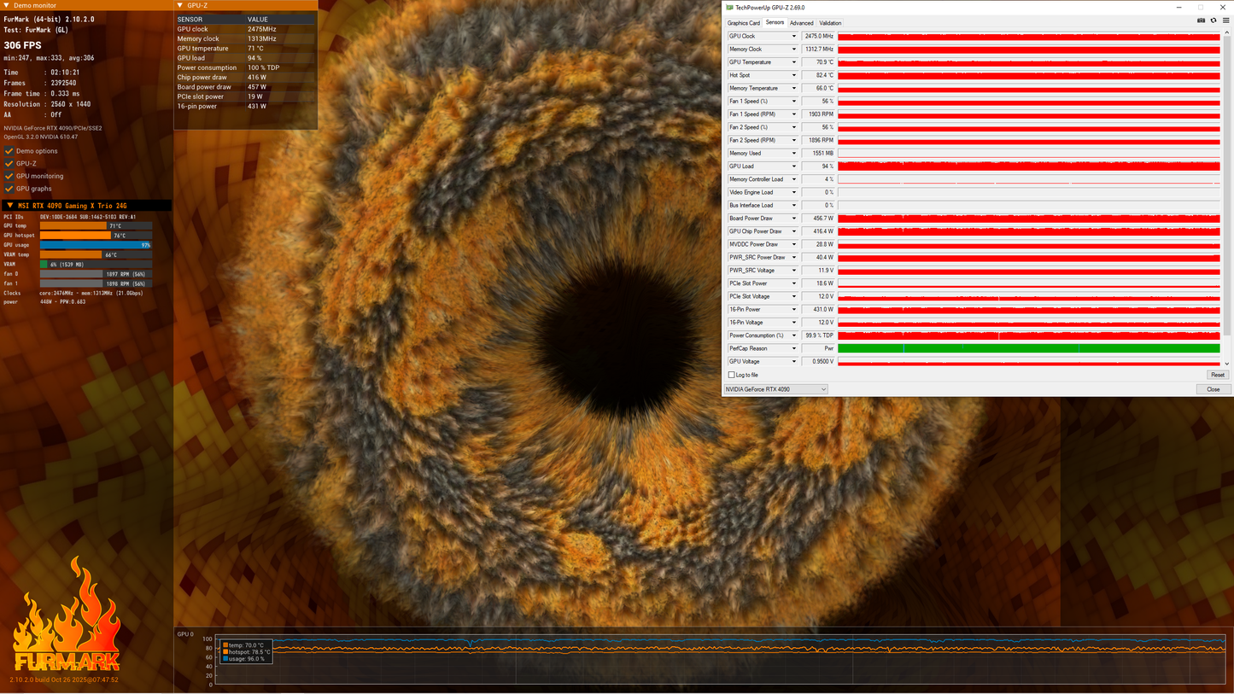The width and height of the screenshot is (1234, 694).
Task: Click the sensors list scroll-down arrow
Action: [x=1227, y=364]
